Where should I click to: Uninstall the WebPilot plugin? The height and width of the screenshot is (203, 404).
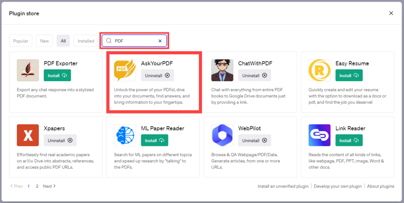point(254,140)
